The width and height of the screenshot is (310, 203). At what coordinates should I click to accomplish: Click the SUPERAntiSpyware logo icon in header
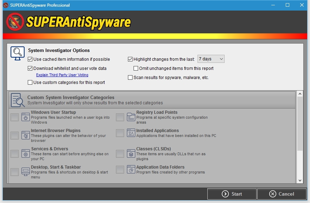pos(15,22)
